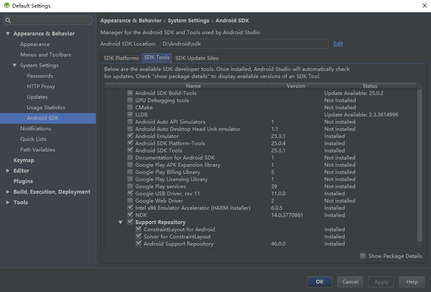
Task: Open the SDK Update Sites tab
Action: 197,58
